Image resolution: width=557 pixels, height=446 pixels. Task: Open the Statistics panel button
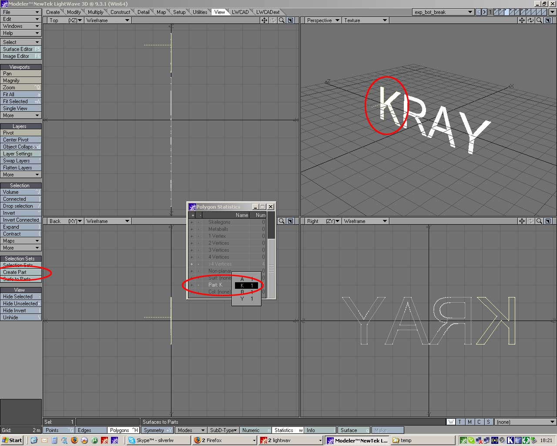click(x=288, y=430)
